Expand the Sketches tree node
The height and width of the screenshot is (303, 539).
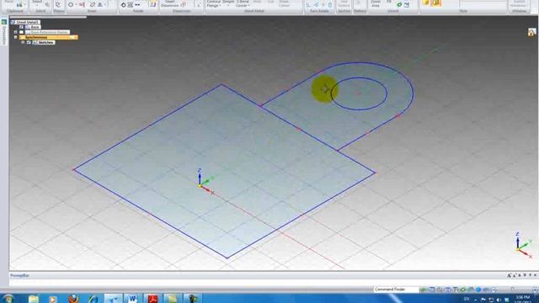coord(23,42)
